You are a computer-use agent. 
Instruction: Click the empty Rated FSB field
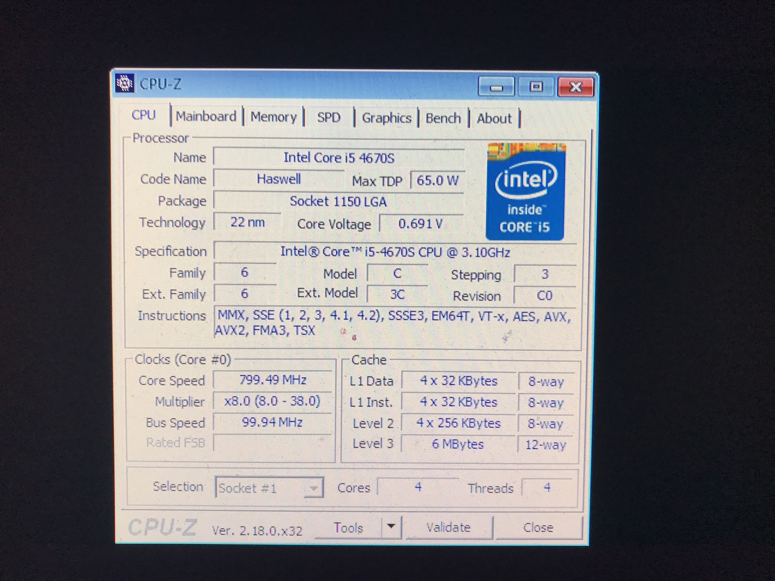(x=273, y=442)
